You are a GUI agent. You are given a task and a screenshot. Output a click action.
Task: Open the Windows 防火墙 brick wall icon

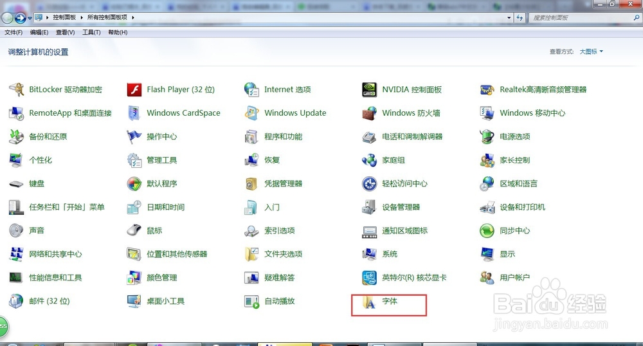pos(369,113)
